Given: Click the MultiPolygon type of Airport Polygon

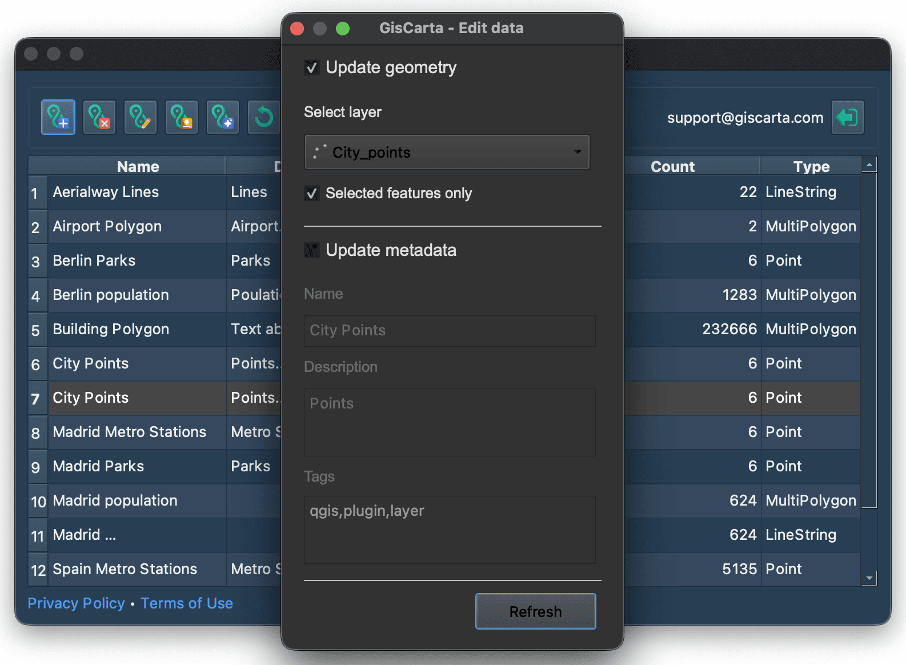Looking at the screenshot, I should 811,226.
